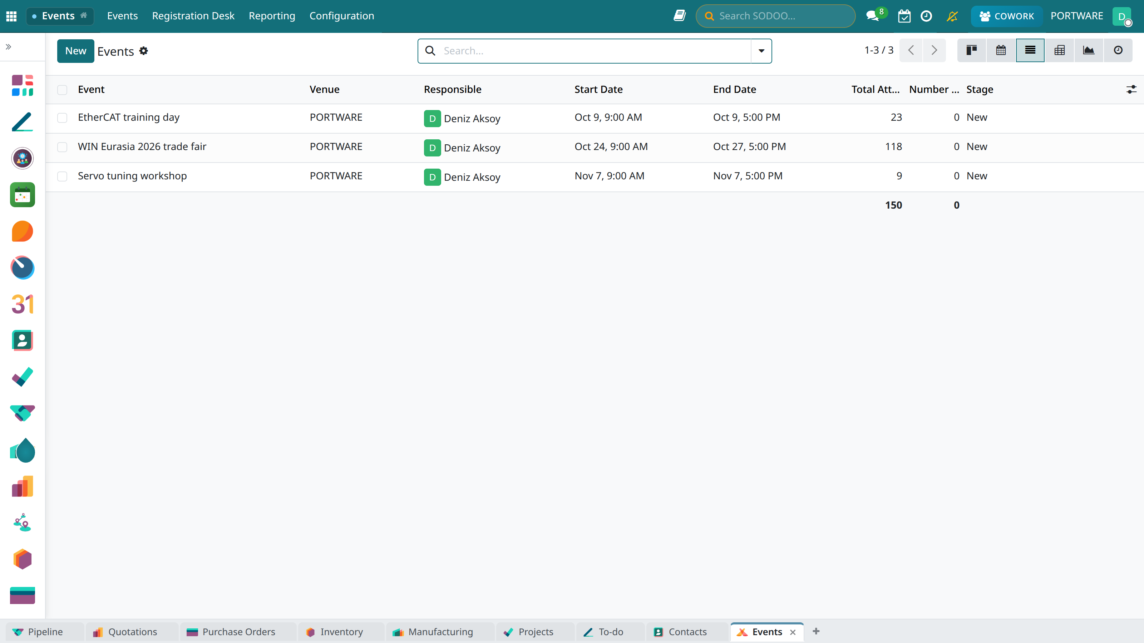Open the Events gear settings icon

[143, 51]
